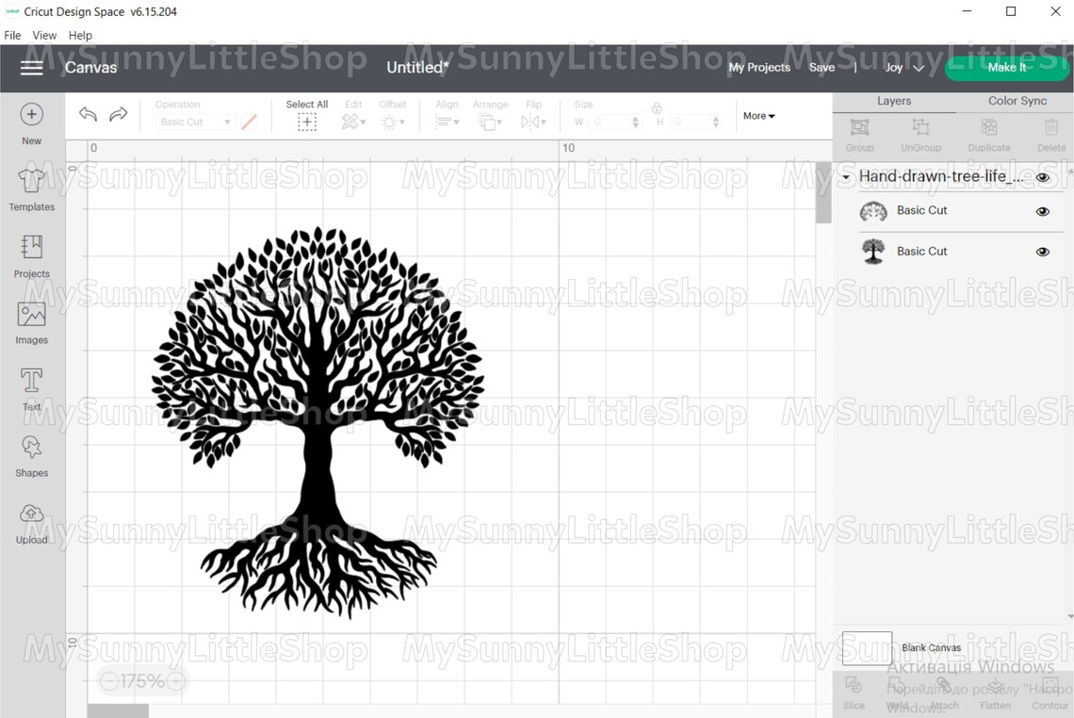Screen dimensions: 1074x718
Task: Click the Contour icon
Action: click(x=1049, y=687)
